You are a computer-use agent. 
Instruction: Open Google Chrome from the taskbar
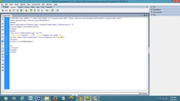(80, 98)
